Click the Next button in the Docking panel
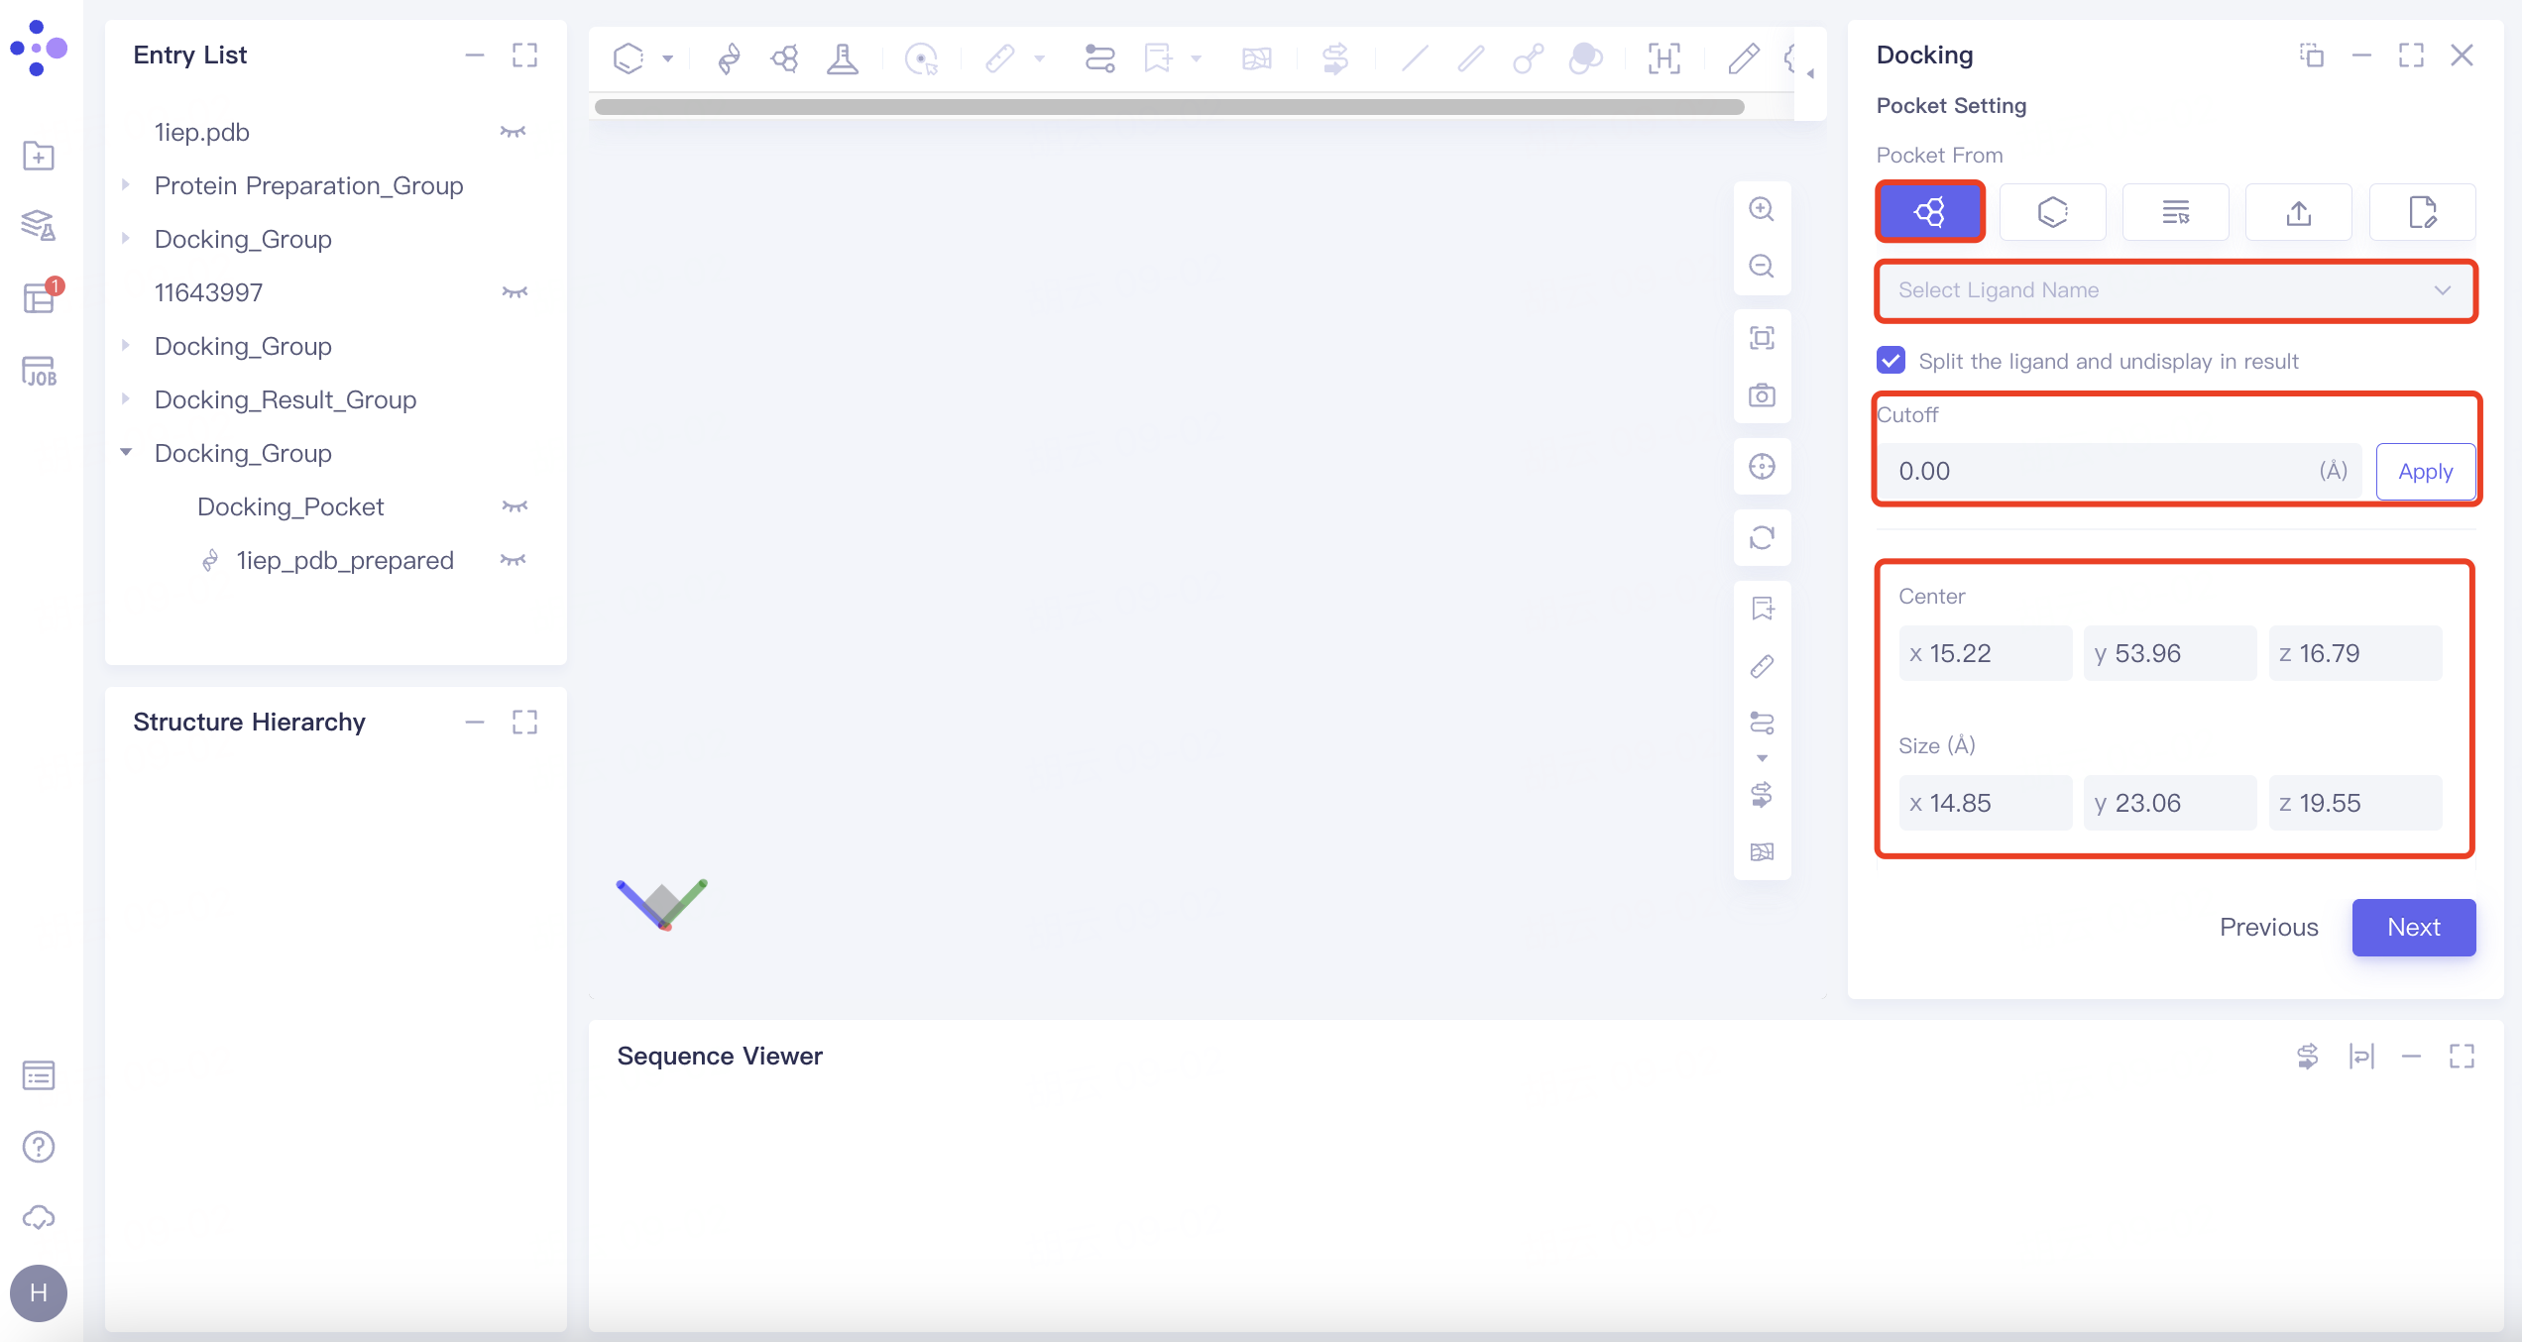Image resolution: width=2522 pixels, height=1342 pixels. [2414, 927]
